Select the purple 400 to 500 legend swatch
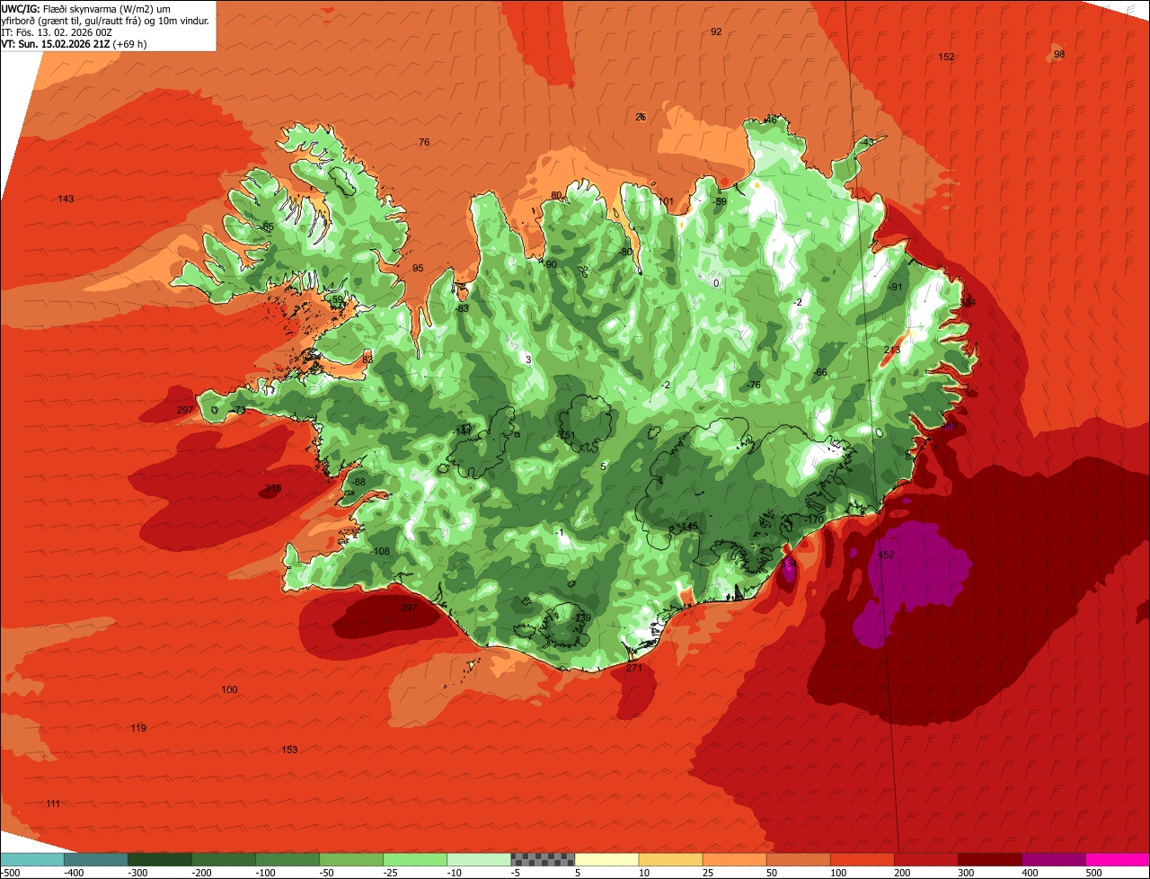This screenshot has height=879, width=1150. (1054, 860)
